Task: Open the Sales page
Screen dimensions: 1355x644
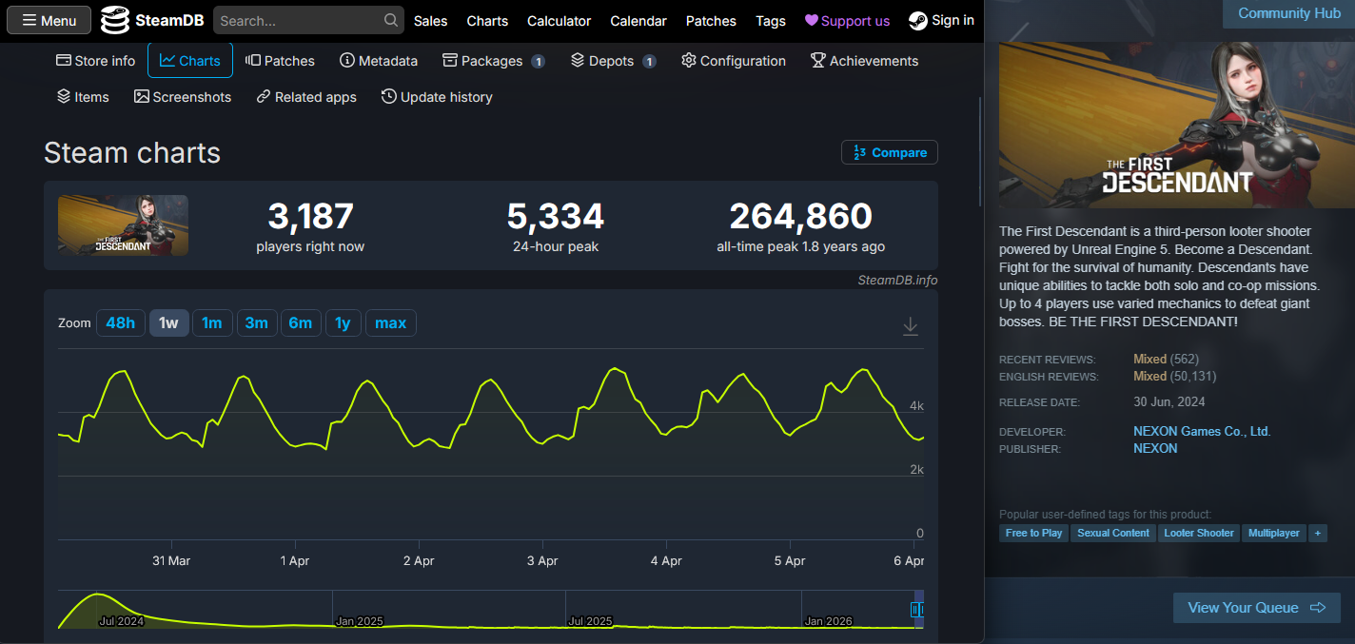Action: 430,21
